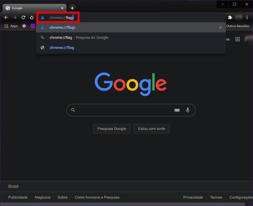The image size is (253, 206).
Task: Click the forward navigation arrow
Action: [x=15, y=17]
